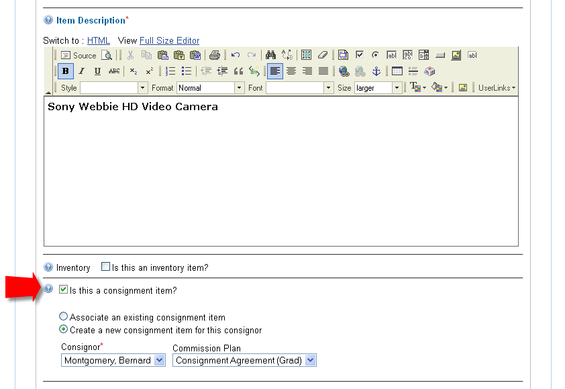The height and width of the screenshot is (389, 565).
Task: Click the Paste clipboard icon
Action: point(163,55)
